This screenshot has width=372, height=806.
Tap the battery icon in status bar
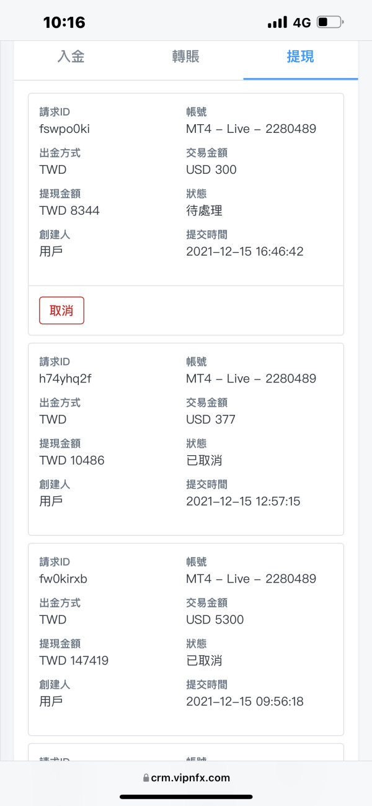point(329,23)
